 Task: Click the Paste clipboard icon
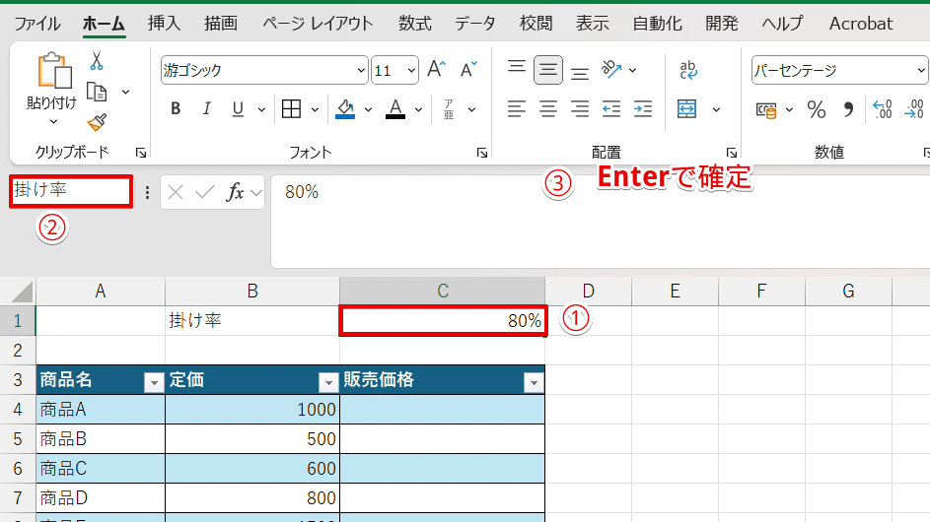[54, 71]
